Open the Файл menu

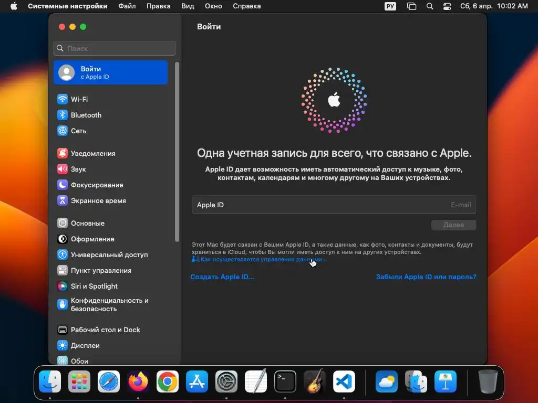127,6
